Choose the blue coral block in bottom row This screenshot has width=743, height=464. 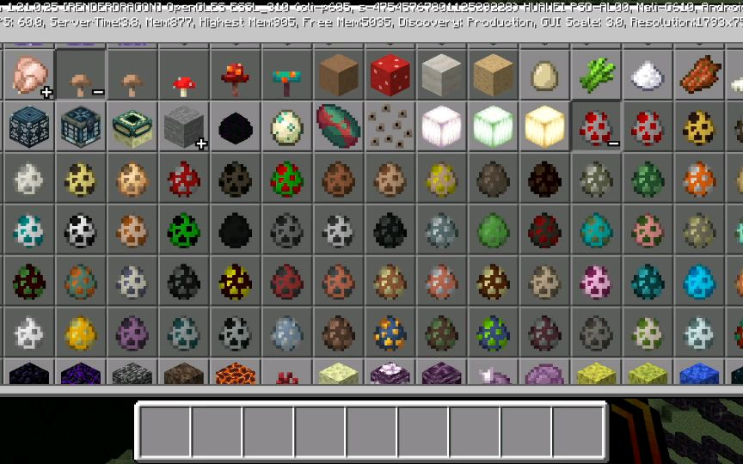pyautogui.click(x=699, y=372)
